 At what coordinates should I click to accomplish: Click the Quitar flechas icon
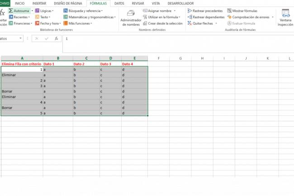(190, 23)
